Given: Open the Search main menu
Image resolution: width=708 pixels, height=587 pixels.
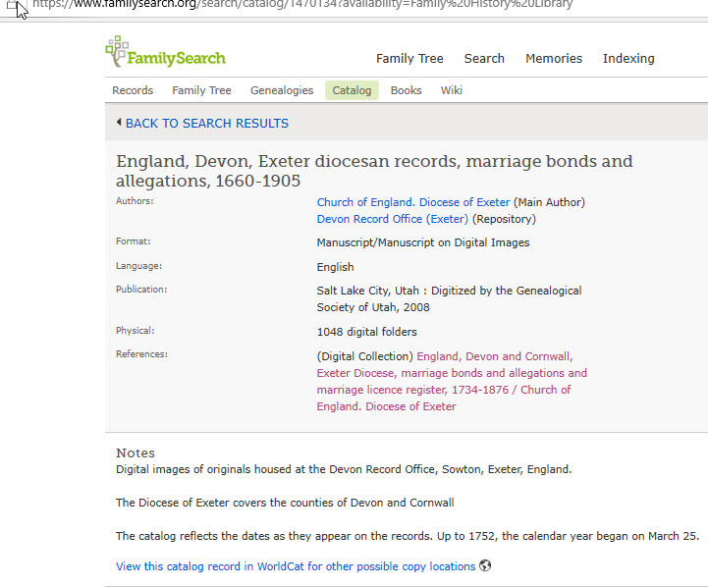Looking at the screenshot, I should coord(484,59).
